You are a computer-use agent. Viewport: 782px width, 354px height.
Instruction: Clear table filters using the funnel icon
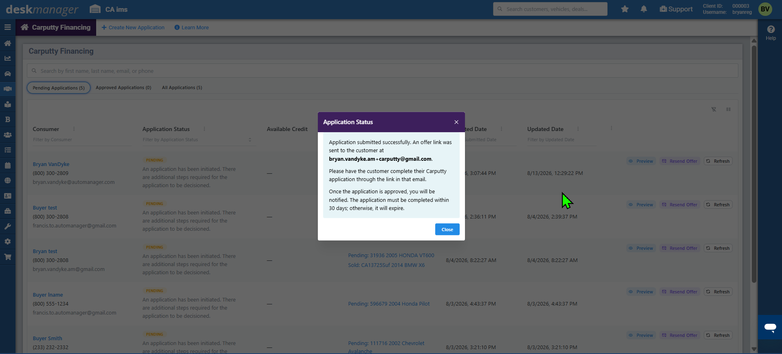point(714,109)
